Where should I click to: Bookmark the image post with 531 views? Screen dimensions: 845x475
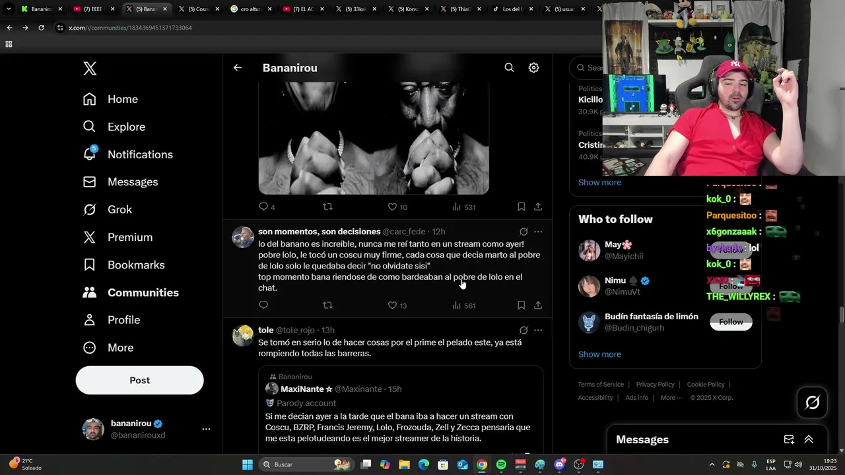coord(521,206)
